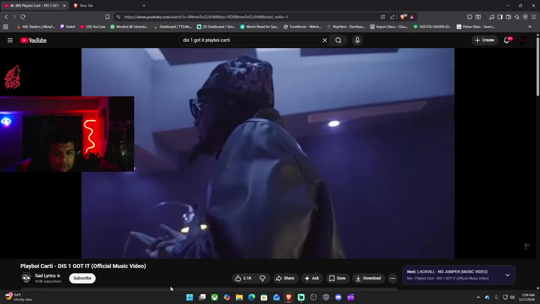Open a new browser tab
The width and height of the screenshot is (540, 304).
(x=144, y=5)
